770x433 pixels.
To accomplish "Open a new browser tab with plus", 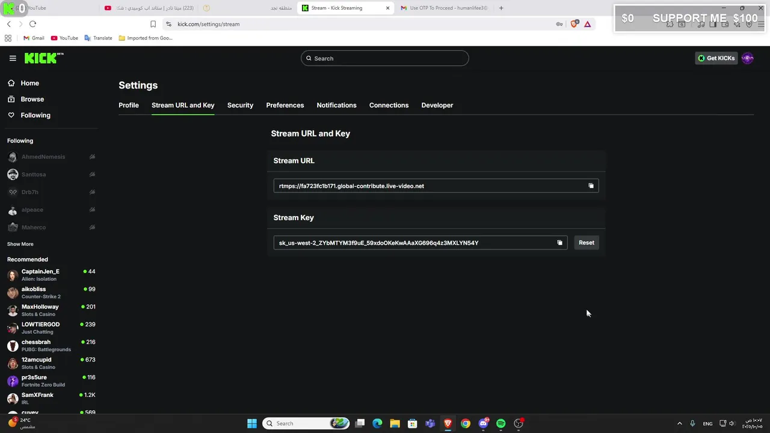I will tap(501, 8).
